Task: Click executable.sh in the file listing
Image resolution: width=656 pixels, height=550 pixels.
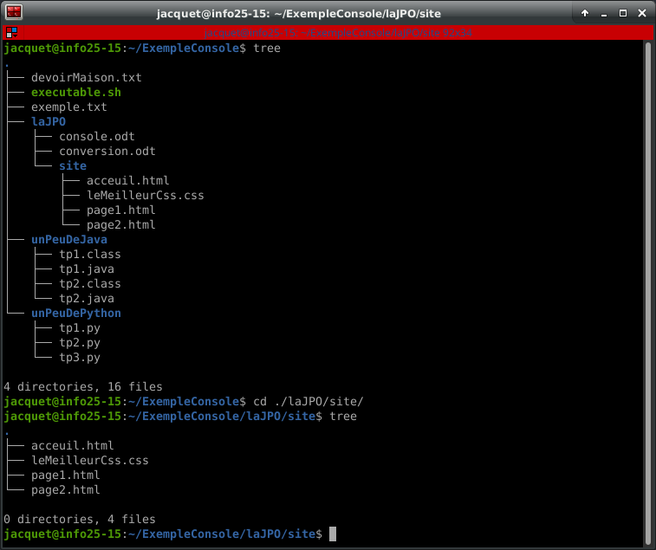Action: pos(76,92)
